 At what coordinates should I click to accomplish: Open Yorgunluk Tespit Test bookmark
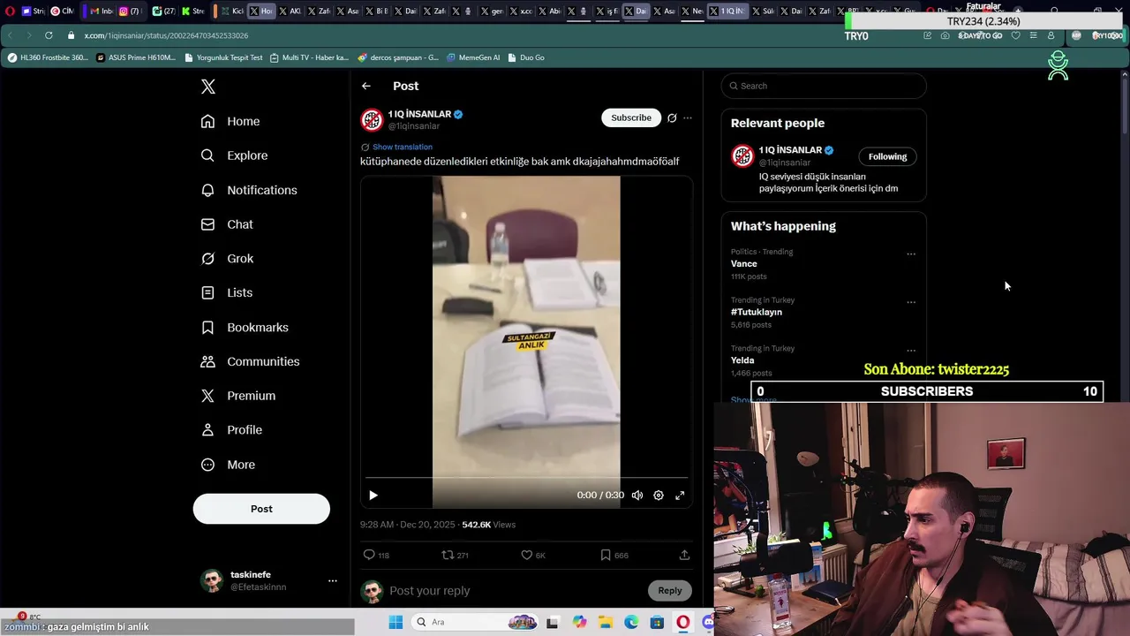[223, 57]
